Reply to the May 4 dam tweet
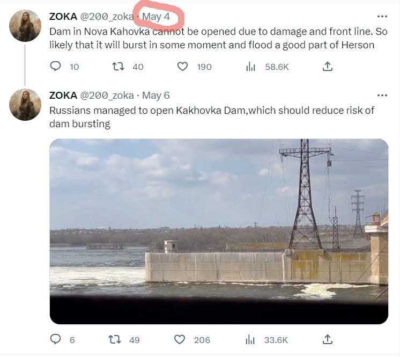400x357 pixels. 55,67
